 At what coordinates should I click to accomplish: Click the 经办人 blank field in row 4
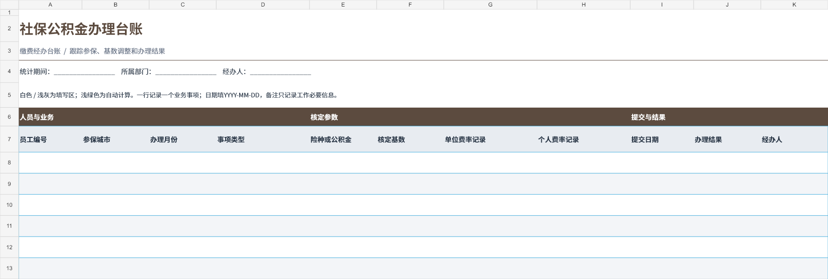280,72
